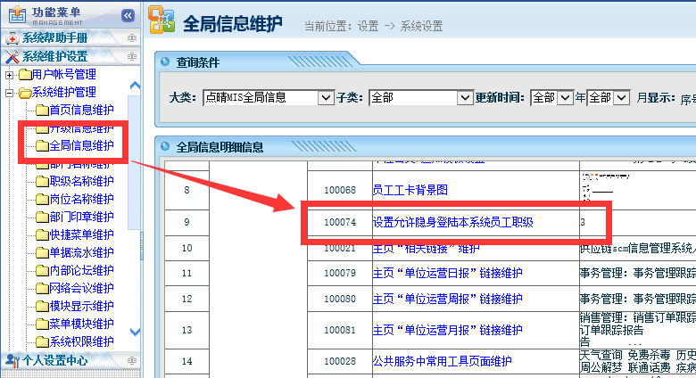The height and width of the screenshot is (378, 696).
Task: Click the 系统维护设置 tools icon
Action: tap(12, 57)
